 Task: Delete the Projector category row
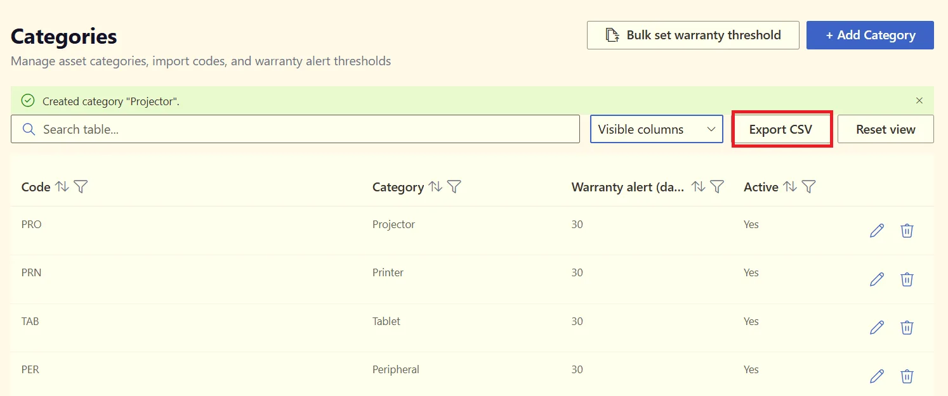[907, 231]
